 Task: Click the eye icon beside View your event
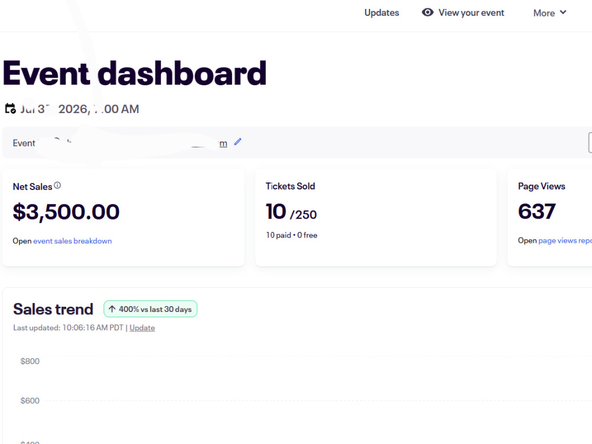point(427,12)
